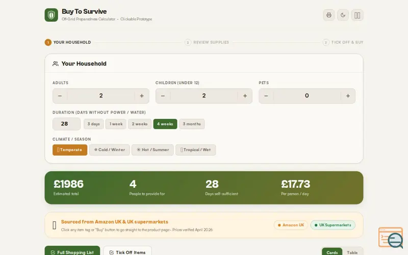
Task: Print the page with the printer icon
Action: [x=329, y=15]
